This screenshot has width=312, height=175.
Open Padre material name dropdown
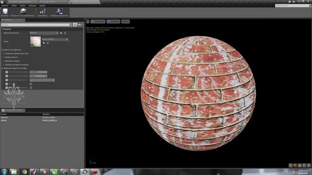[x=55, y=39]
